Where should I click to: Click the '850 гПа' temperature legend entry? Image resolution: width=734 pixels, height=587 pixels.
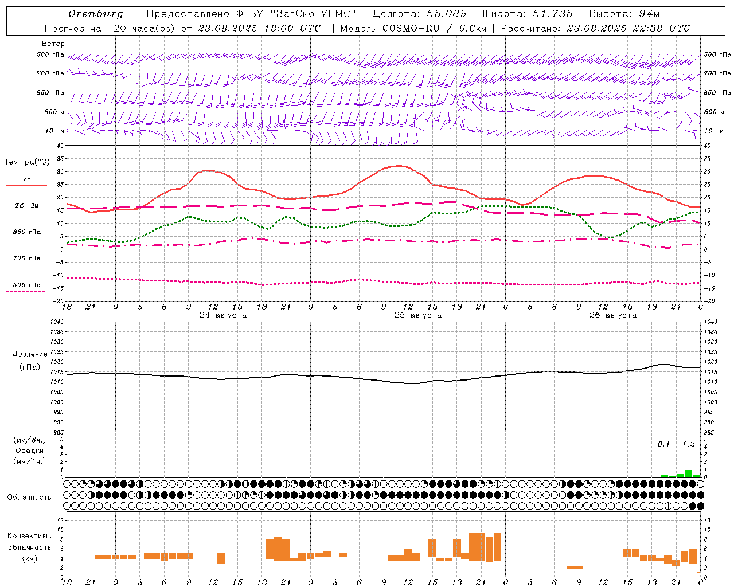click(x=26, y=232)
